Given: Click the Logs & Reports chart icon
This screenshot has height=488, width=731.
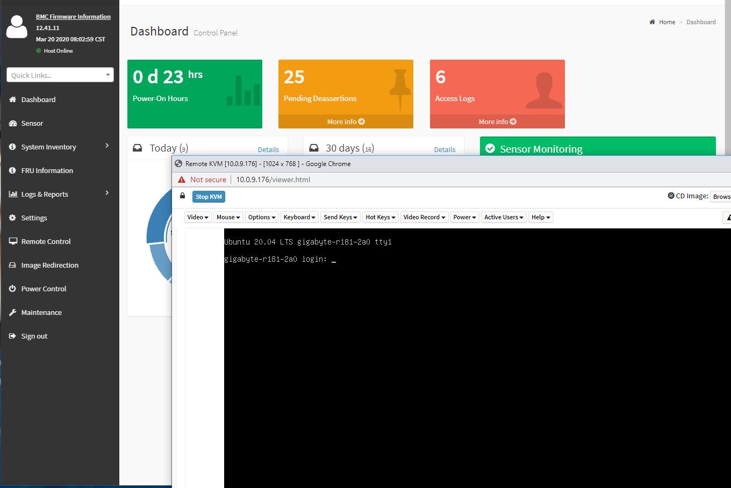Looking at the screenshot, I should (13, 194).
